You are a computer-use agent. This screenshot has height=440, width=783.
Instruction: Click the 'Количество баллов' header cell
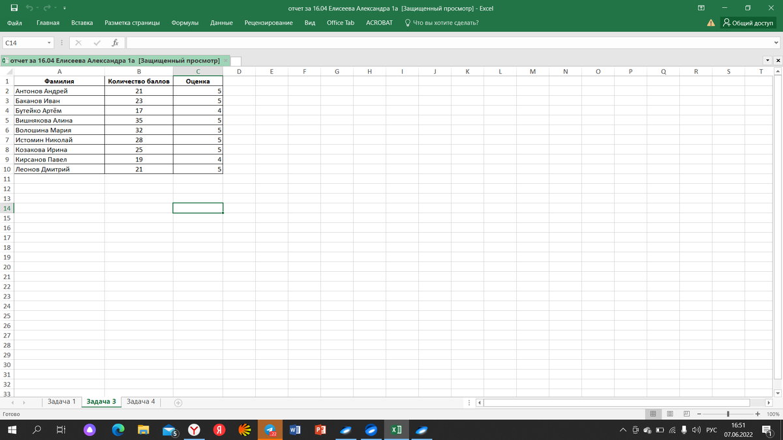pyautogui.click(x=139, y=81)
